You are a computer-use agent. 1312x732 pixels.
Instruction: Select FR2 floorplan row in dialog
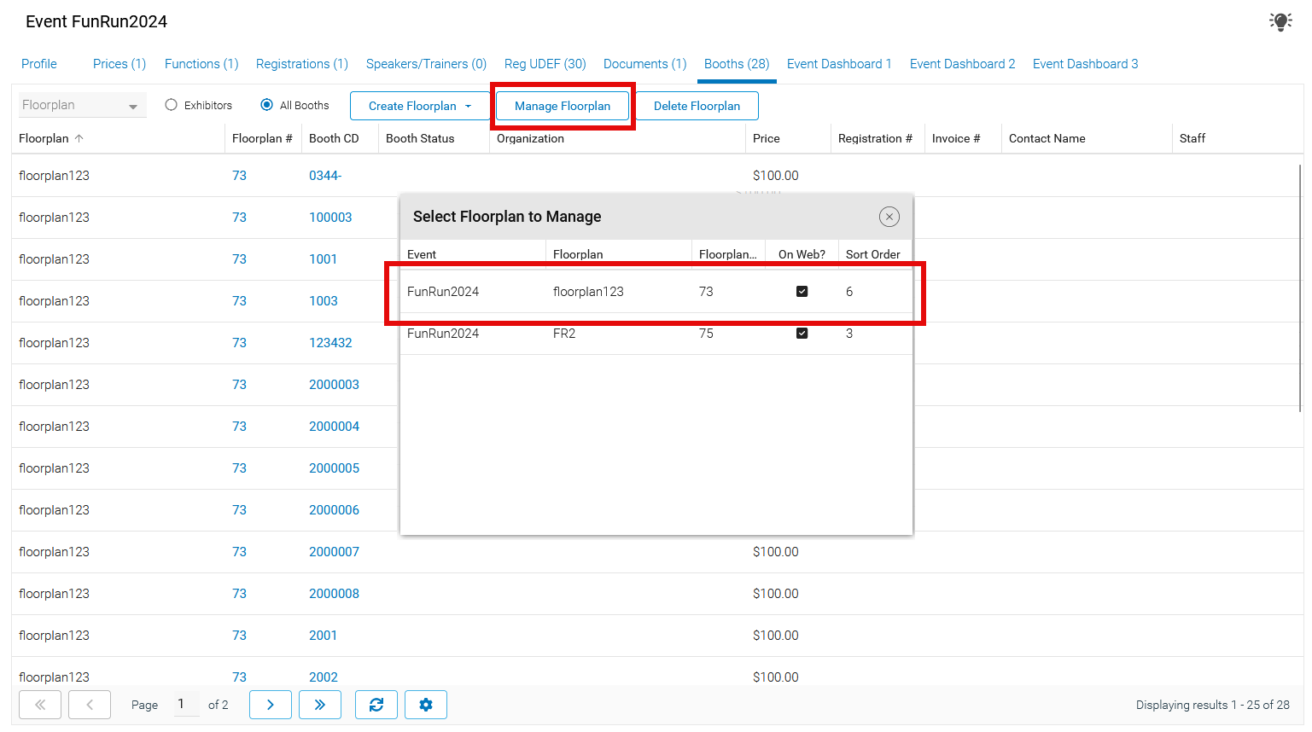656,334
